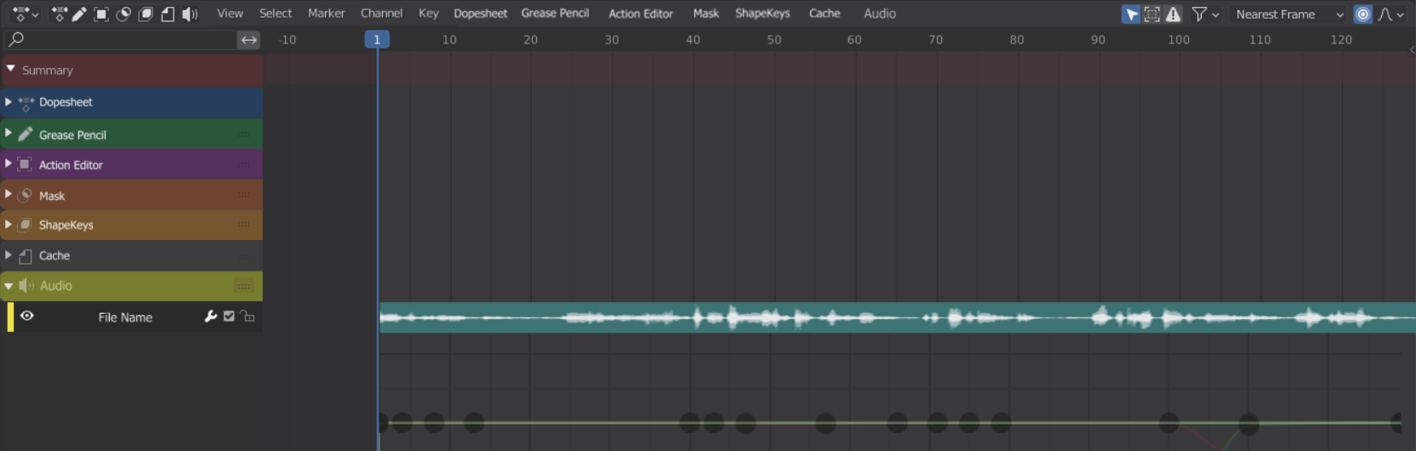
Task: Expand the Mask channel group
Action: [9, 194]
